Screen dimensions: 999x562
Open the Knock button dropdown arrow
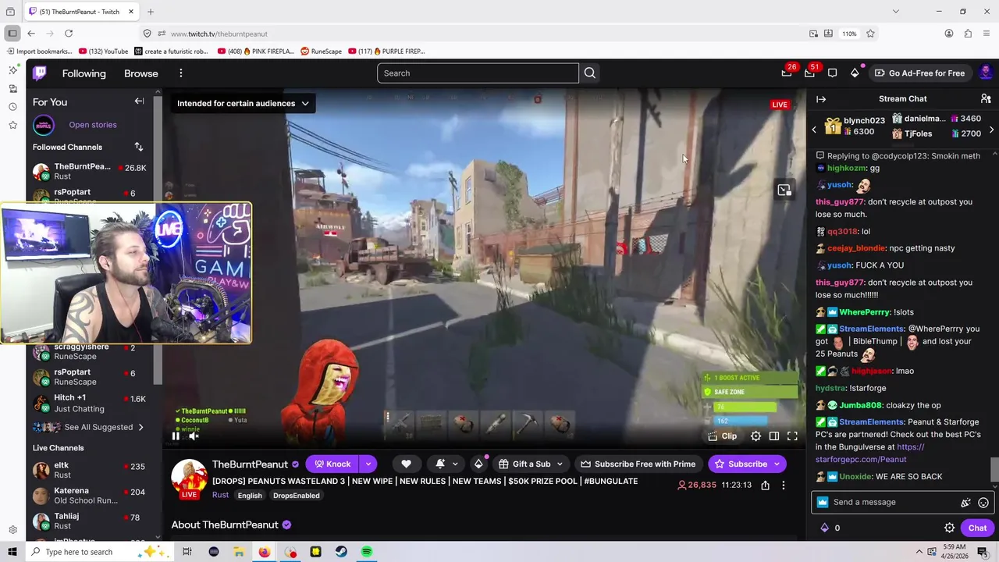(x=368, y=464)
